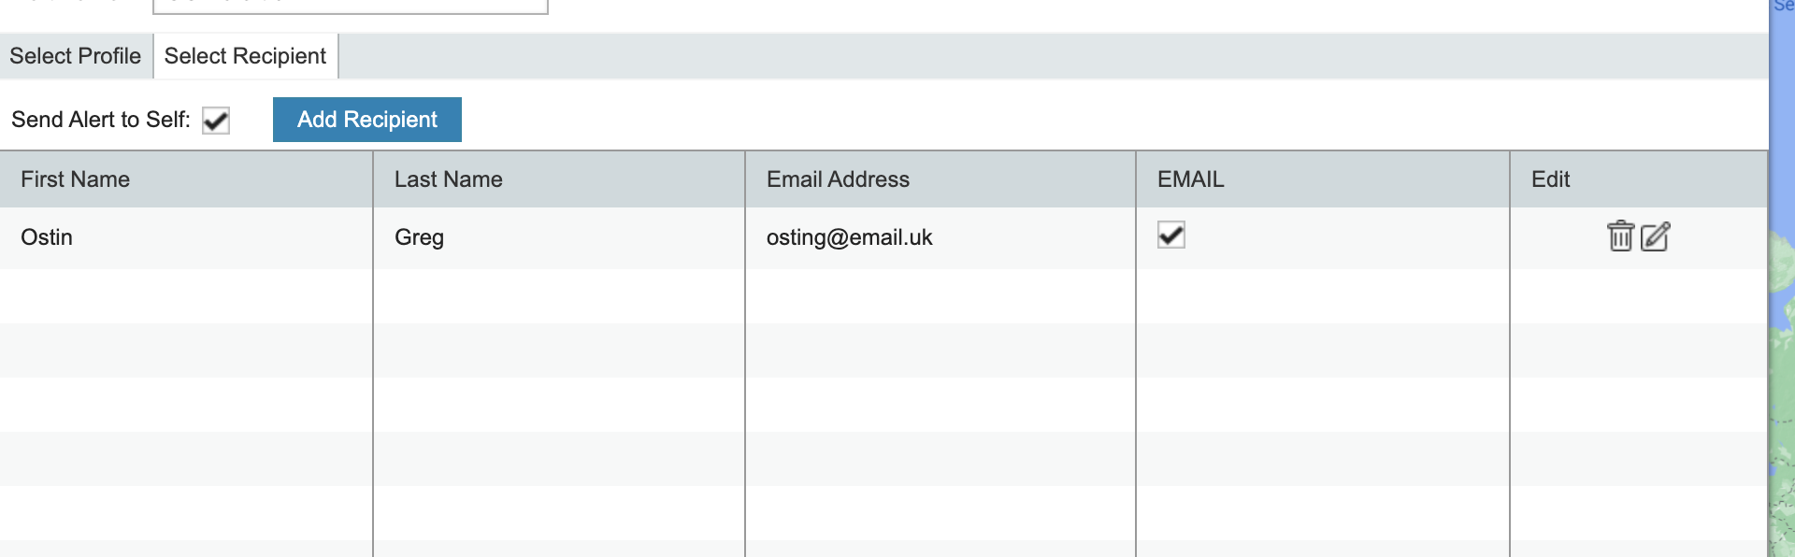Uncheck the EMAIL checkbox for Ostin
This screenshot has width=1795, height=557.
pyautogui.click(x=1170, y=235)
